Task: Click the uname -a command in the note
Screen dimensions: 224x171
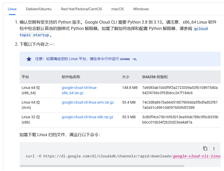Action: pyautogui.click(x=128, y=59)
